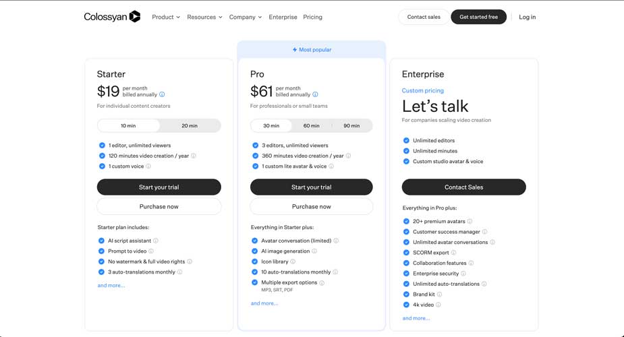
Task: Purchase now on Starter plan
Action: click(159, 207)
